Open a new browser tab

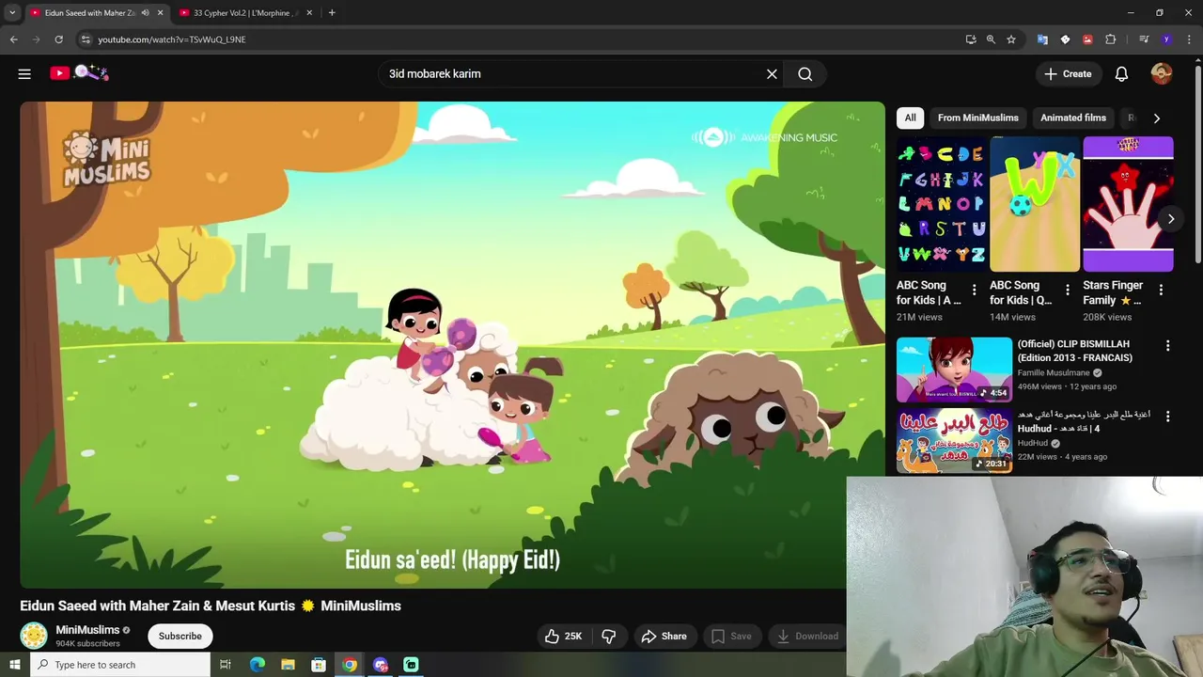[332, 13]
